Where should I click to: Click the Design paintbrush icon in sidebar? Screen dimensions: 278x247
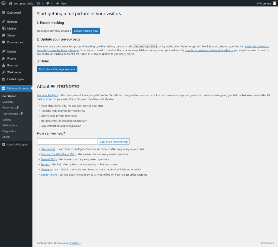[x=4, y=52]
